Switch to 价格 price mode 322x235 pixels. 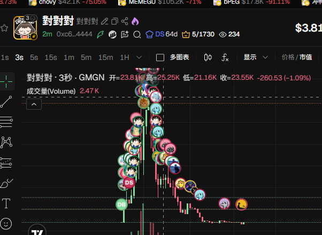point(288,57)
